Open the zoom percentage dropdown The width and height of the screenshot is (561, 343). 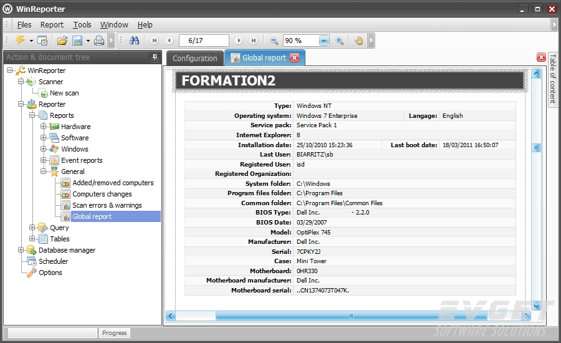coord(324,41)
